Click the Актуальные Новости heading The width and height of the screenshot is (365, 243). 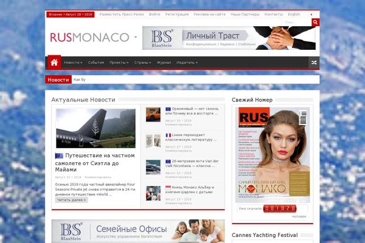coord(83,100)
